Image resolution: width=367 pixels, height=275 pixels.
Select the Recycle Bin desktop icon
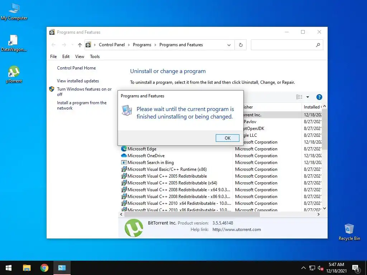click(349, 232)
